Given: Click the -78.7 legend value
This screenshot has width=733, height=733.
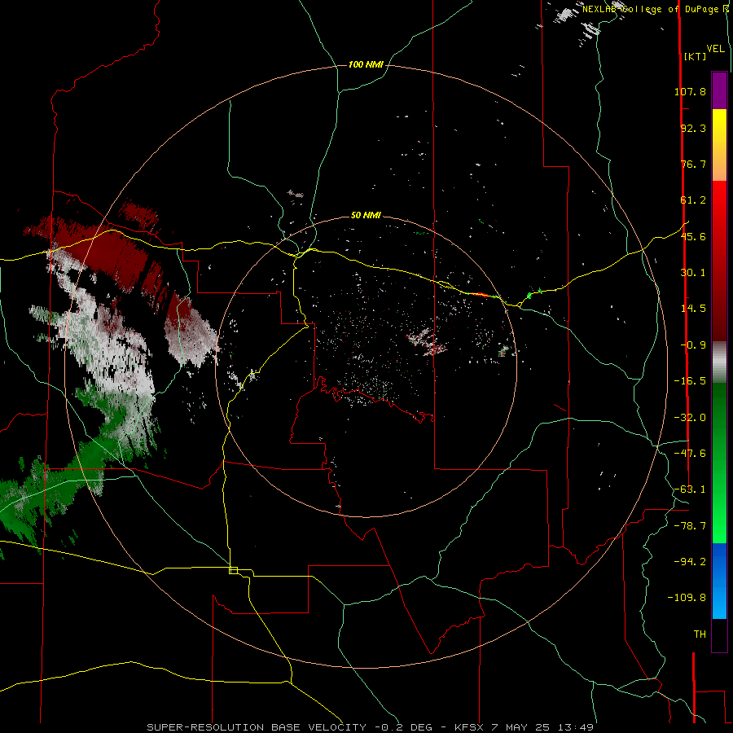Looking at the screenshot, I should (x=690, y=526).
